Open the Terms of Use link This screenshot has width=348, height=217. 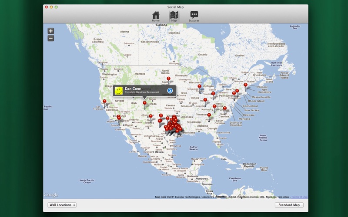299,197
